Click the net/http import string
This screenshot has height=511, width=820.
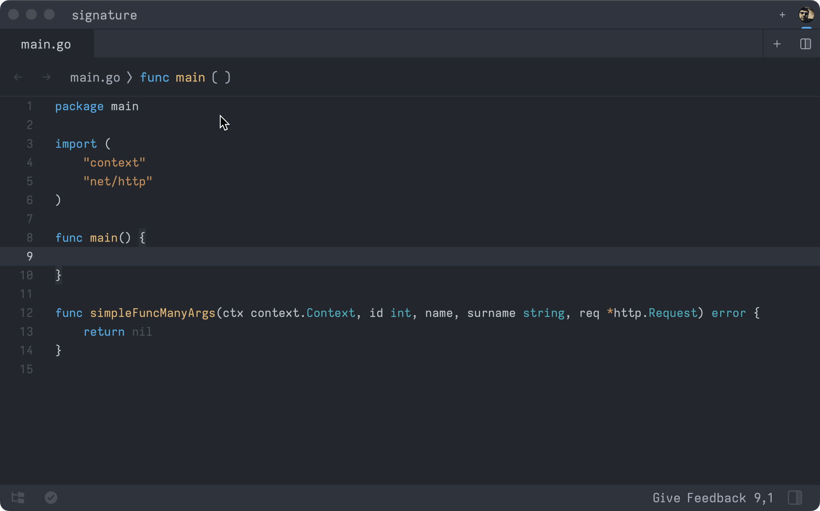point(118,181)
